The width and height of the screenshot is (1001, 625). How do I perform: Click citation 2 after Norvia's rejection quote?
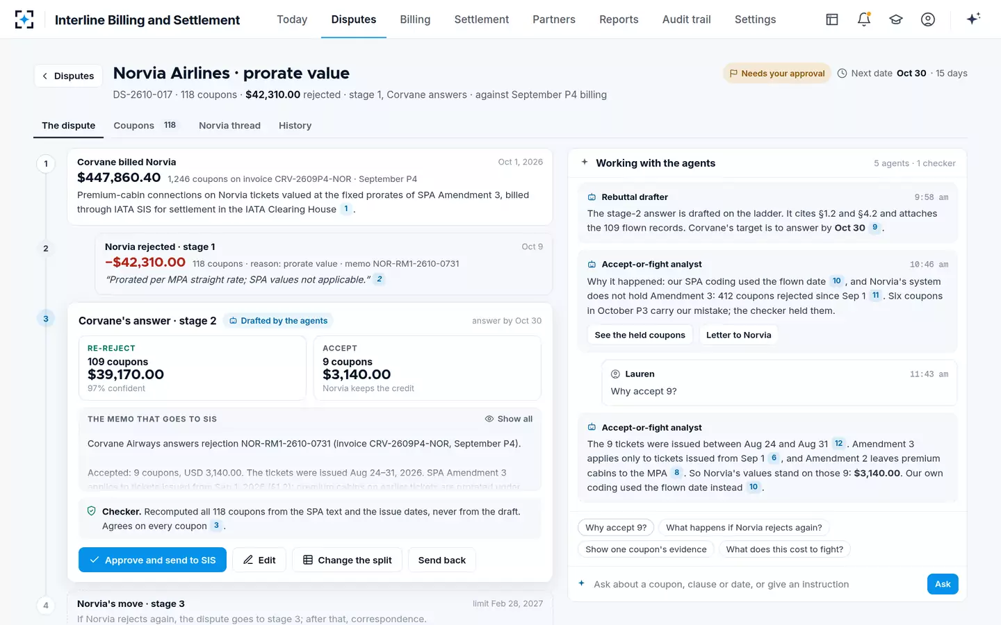pyautogui.click(x=379, y=279)
